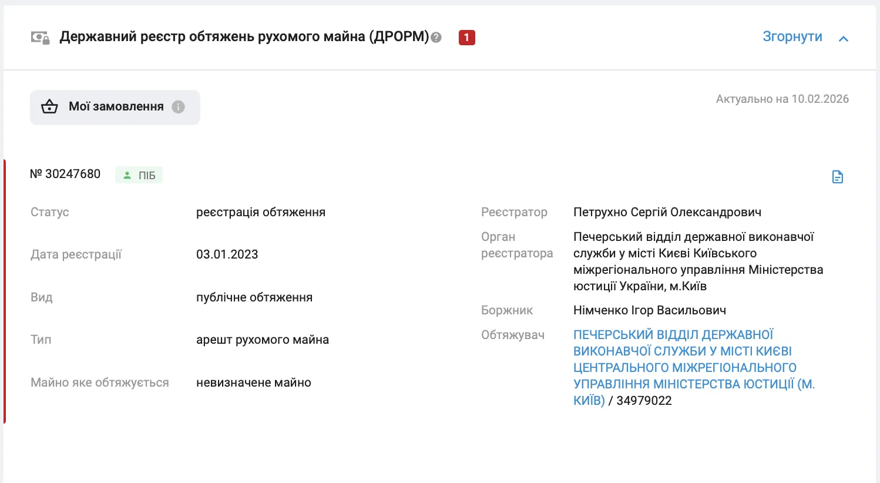Click the Актуально на 10.02.2026 text
This screenshot has height=483, width=880.
point(782,99)
